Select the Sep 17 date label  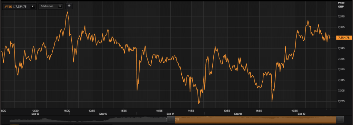pyautogui.click(x=170, y=114)
